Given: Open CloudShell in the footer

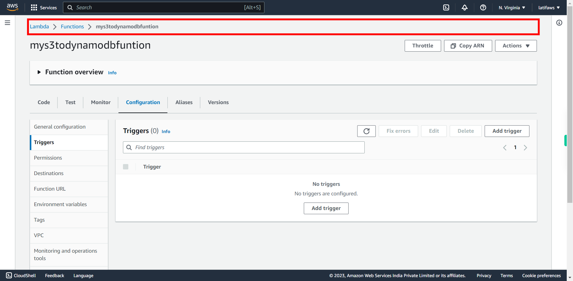Looking at the screenshot, I should click(x=21, y=276).
